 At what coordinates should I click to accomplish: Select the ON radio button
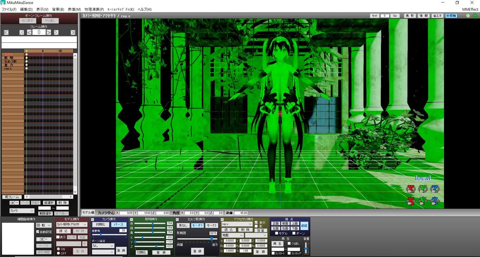59,249
